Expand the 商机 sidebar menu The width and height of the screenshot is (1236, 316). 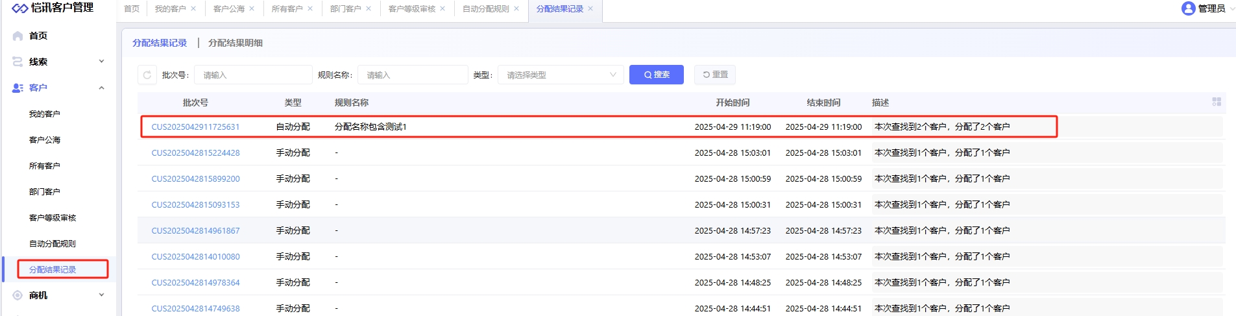pyautogui.click(x=101, y=295)
